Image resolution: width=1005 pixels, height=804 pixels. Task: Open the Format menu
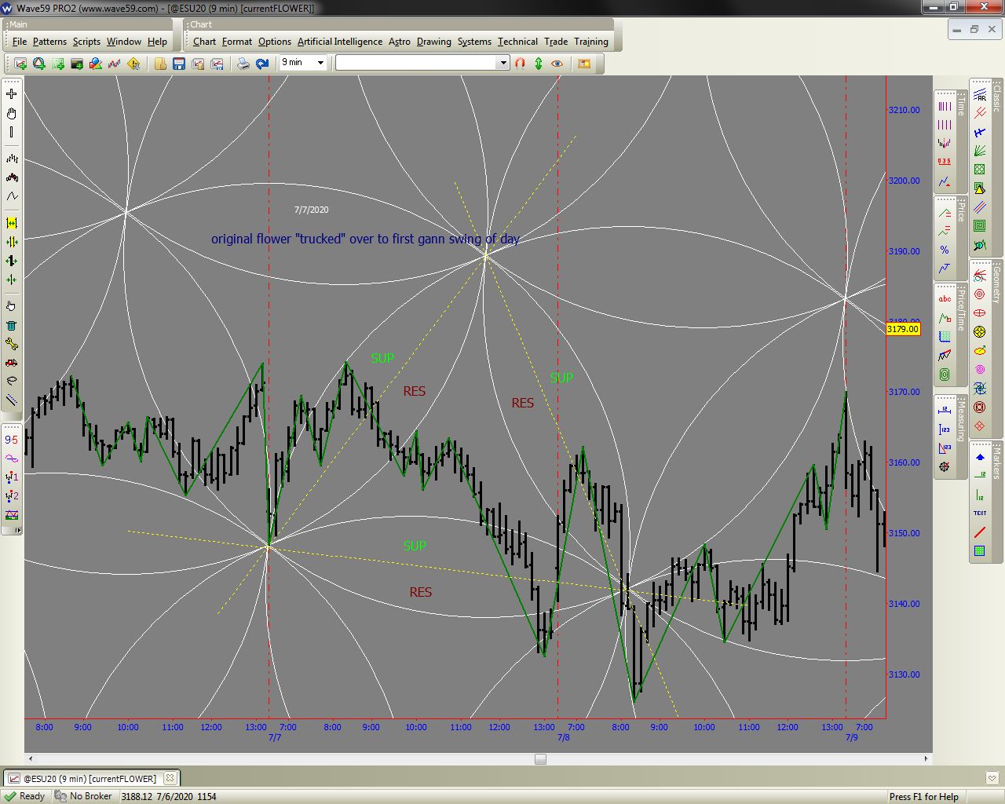click(x=237, y=42)
